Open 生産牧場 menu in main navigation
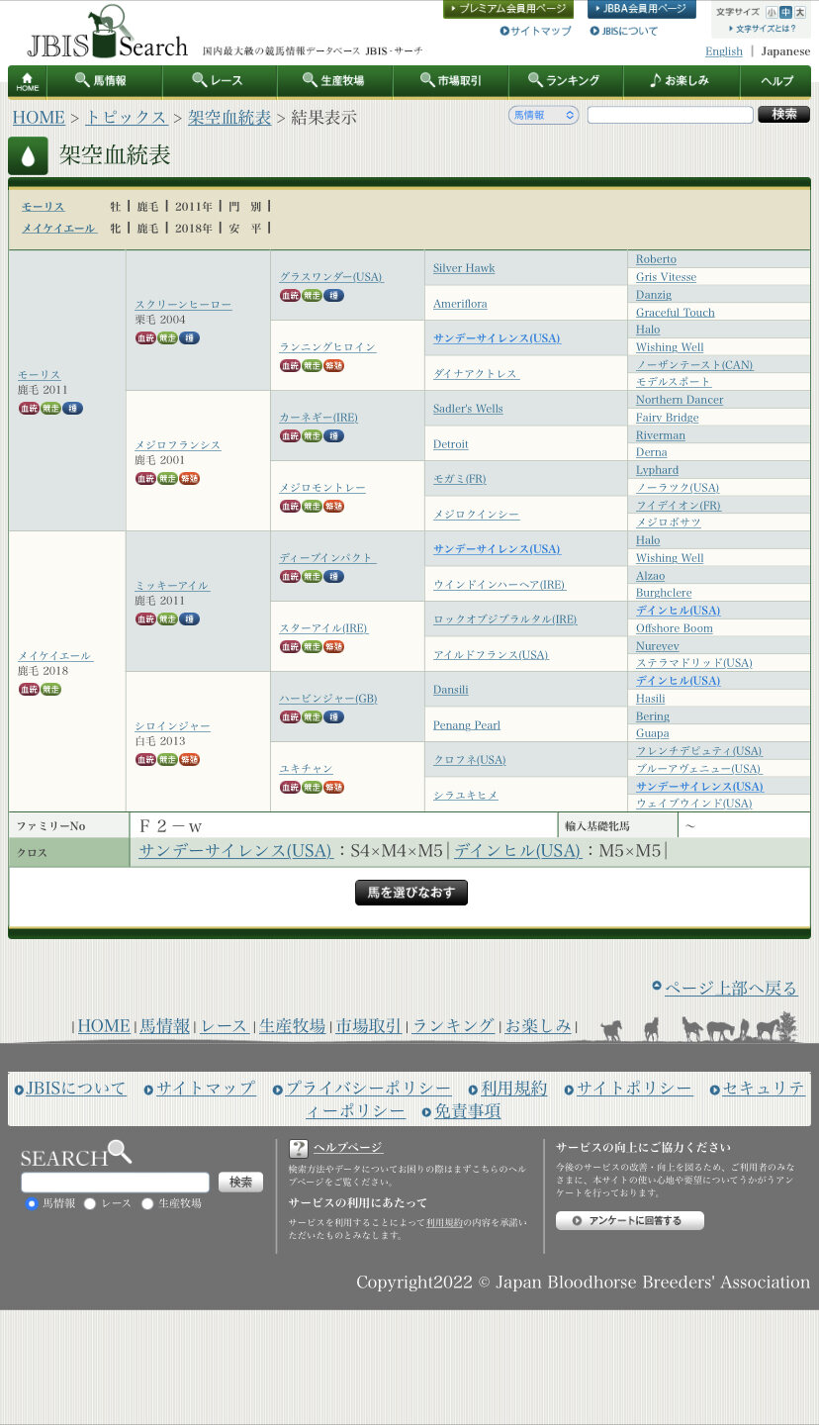The height and width of the screenshot is (1425, 819). tap(335, 81)
